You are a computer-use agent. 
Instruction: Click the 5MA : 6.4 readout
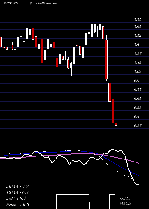click(x=16, y=199)
